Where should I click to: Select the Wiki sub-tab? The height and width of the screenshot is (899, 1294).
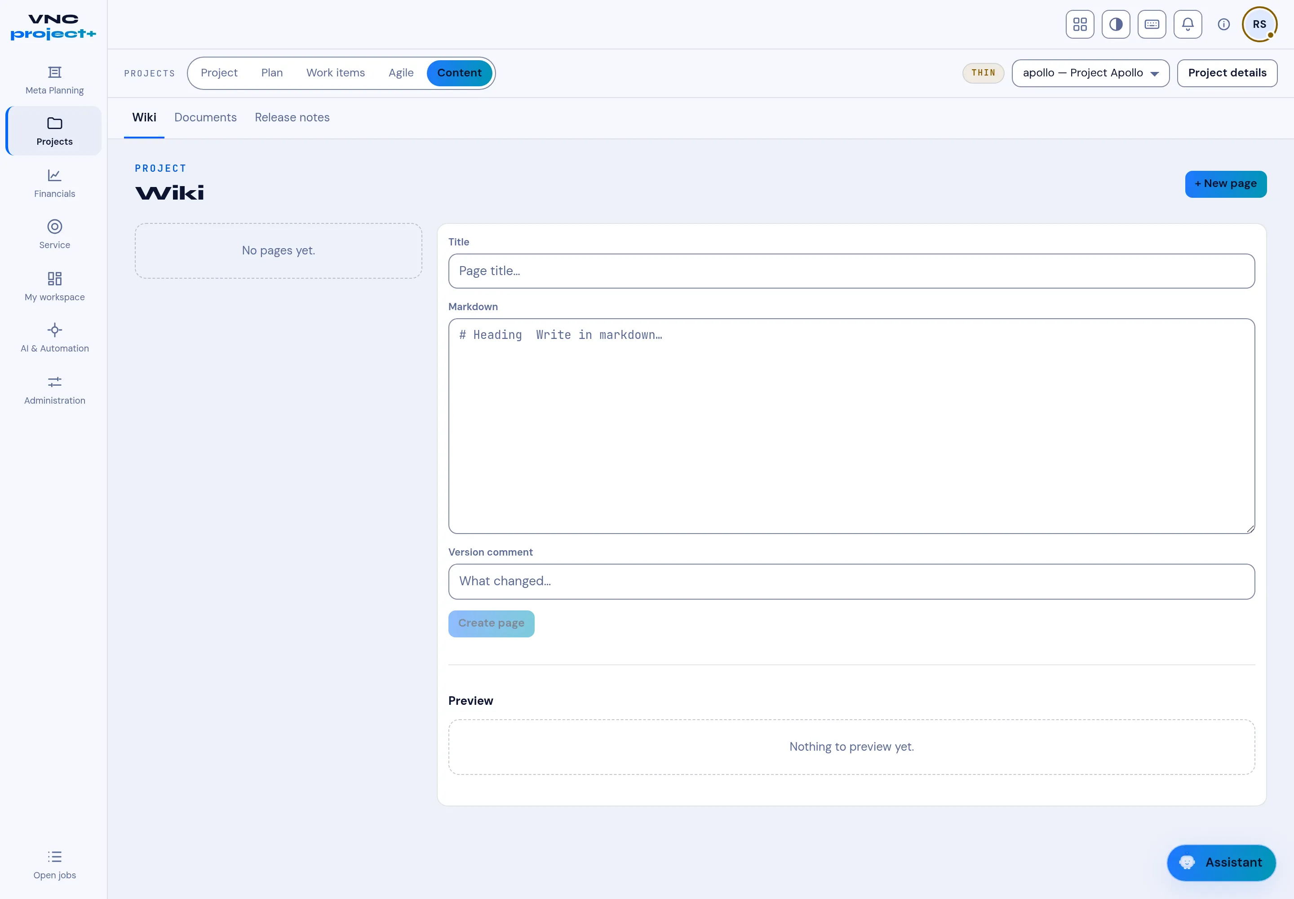(144, 118)
